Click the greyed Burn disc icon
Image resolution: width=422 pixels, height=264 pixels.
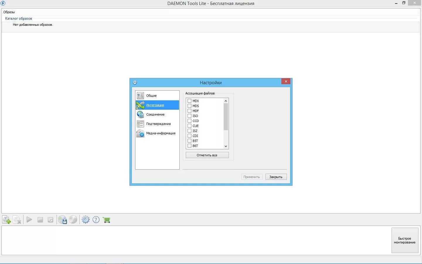(x=73, y=219)
